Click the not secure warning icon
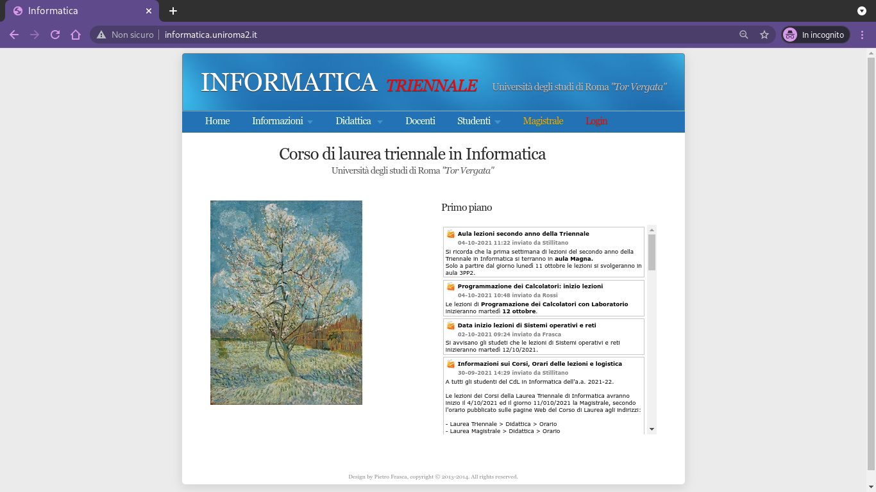This screenshot has height=492, width=876. (x=101, y=35)
